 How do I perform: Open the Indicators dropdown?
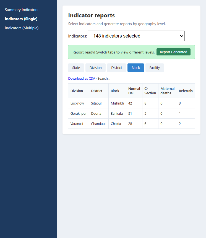(x=136, y=36)
